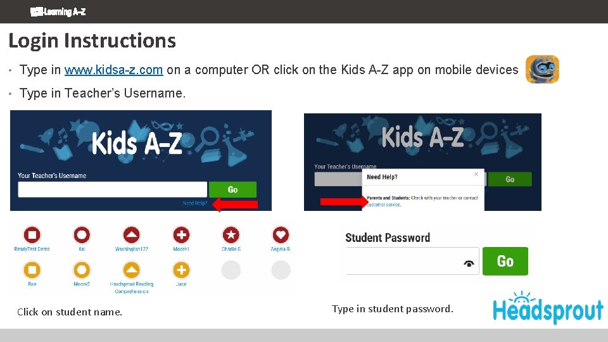Image resolution: width=608 pixels, height=342 pixels.
Task: Choose the Washington172 triangle icon
Action: tap(131, 235)
